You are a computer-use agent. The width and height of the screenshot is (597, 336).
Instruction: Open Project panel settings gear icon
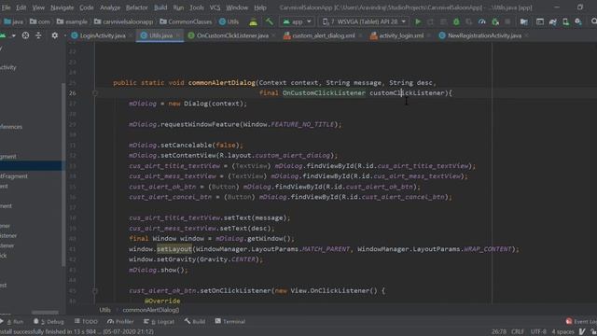coord(55,35)
